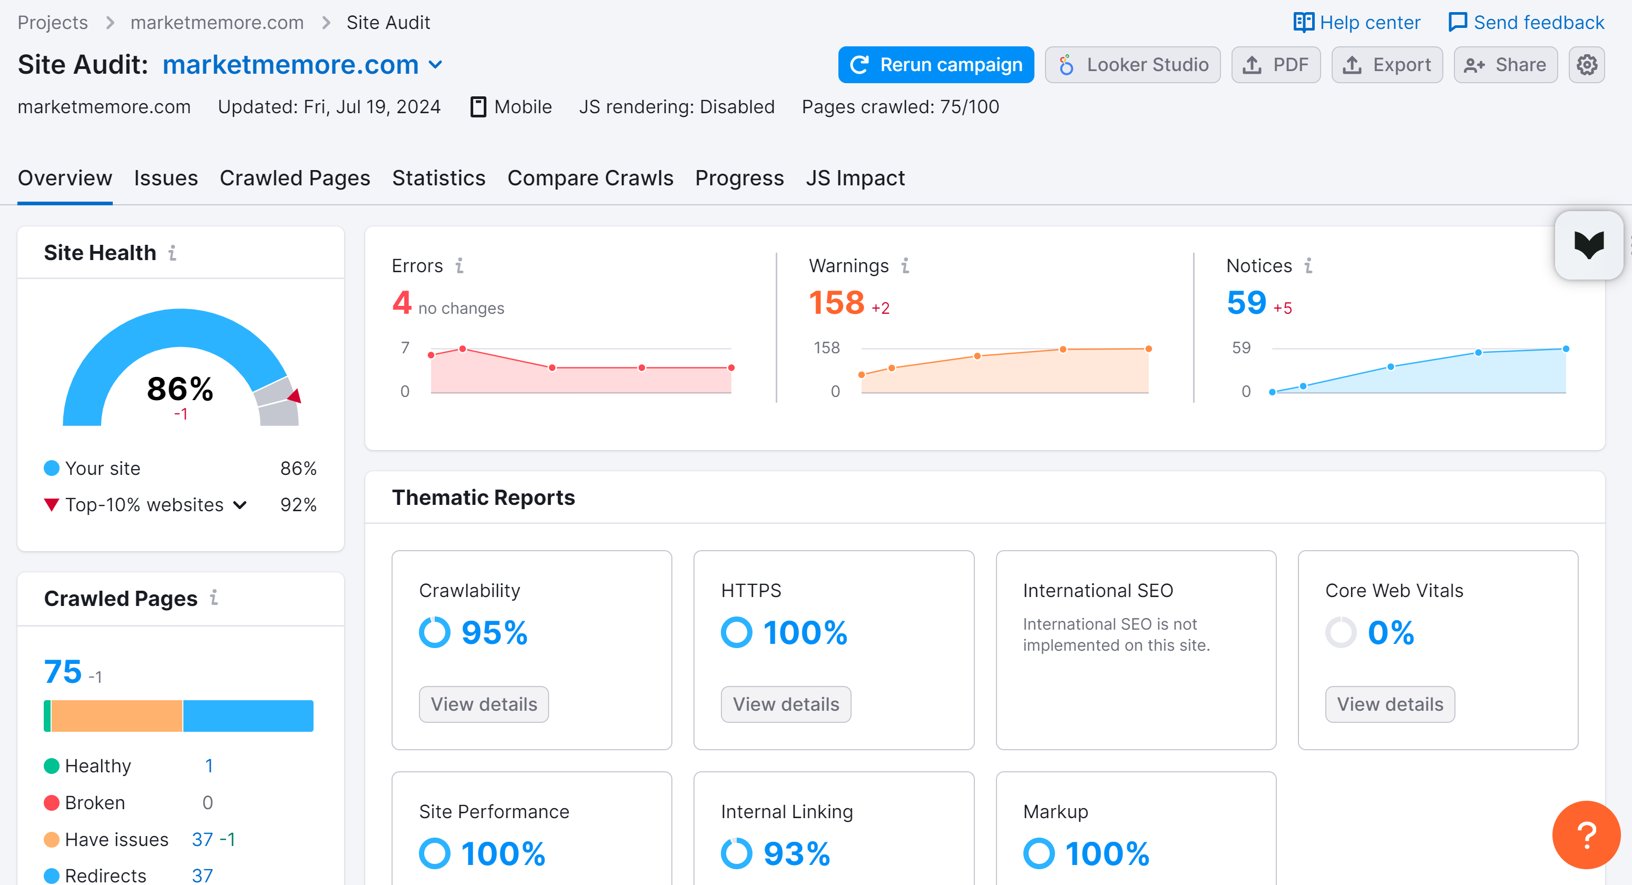Click the green Healthy legend dot
This screenshot has width=1632, height=885.
52,766
